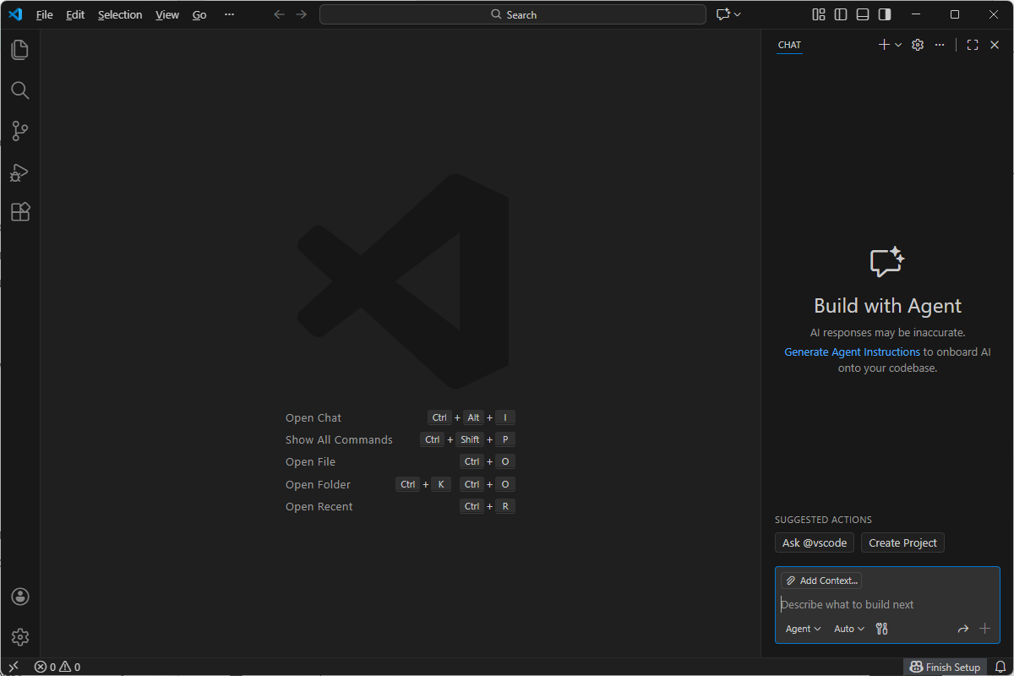Start a new chat with plus icon
This screenshot has height=676, width=1014.
[x=884, y=45]
